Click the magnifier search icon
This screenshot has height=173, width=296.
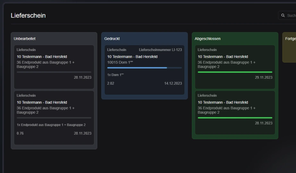283,15
